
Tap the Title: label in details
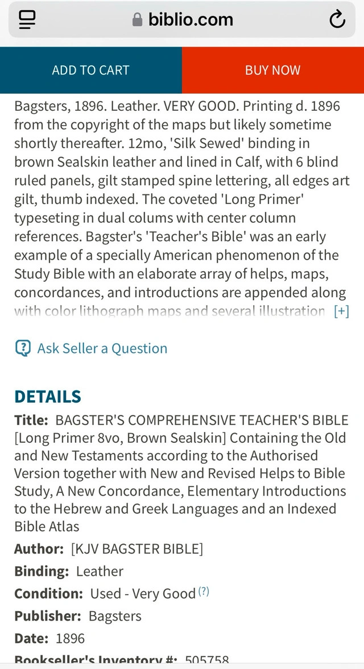(31, 421)
